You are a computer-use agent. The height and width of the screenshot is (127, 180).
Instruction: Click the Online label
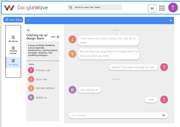[31, 64]
